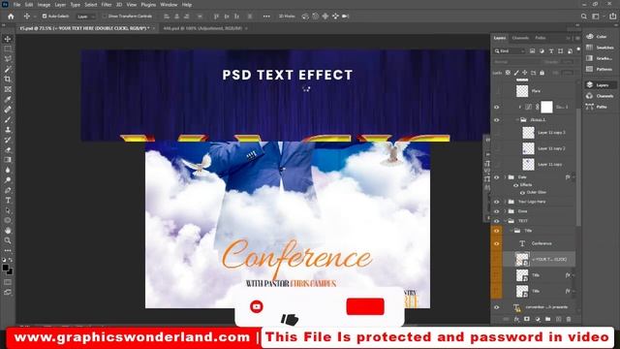
Task: Select the Gradient tool
Action: (8, 160)
